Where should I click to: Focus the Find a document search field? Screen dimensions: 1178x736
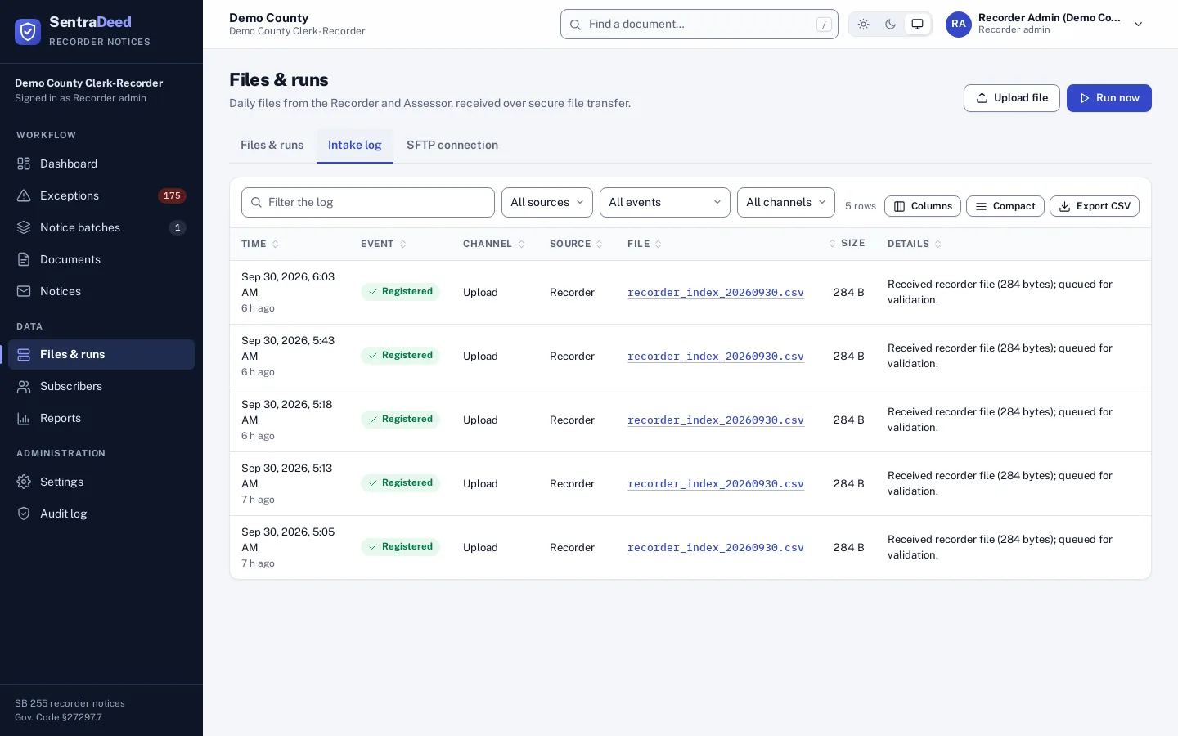(699, 25)
